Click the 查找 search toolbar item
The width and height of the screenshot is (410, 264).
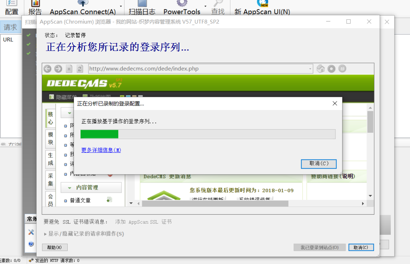pos(218,8)
